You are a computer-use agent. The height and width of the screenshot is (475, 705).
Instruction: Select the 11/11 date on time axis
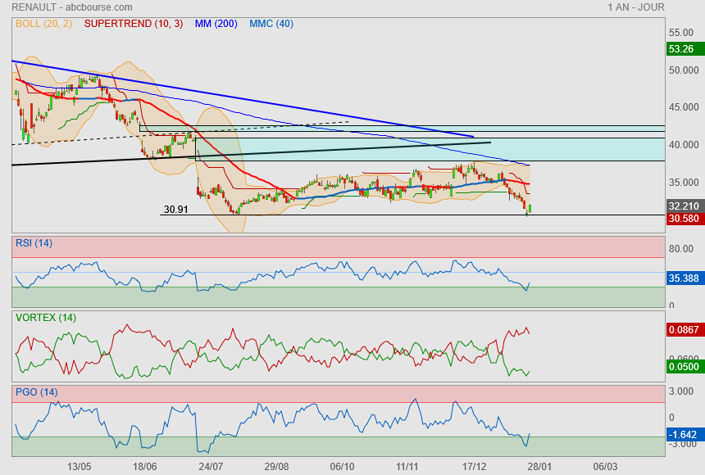pyautogui.click(x=407, y=466)
